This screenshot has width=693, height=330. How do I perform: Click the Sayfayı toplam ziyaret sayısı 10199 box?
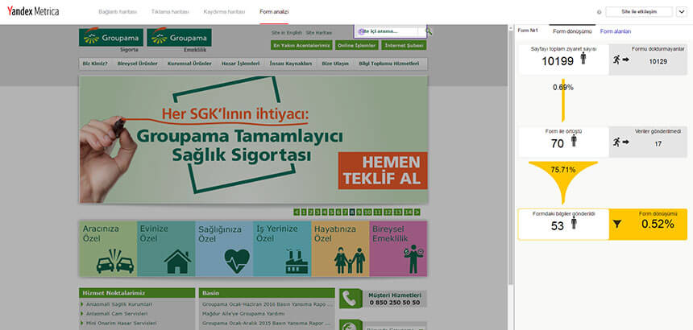[563, 59]
